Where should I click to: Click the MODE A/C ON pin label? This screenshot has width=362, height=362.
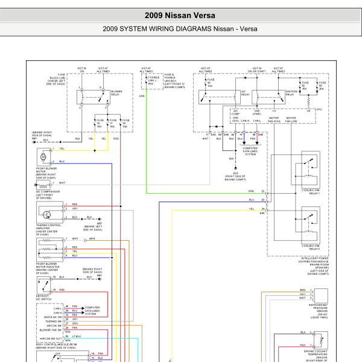53,317
